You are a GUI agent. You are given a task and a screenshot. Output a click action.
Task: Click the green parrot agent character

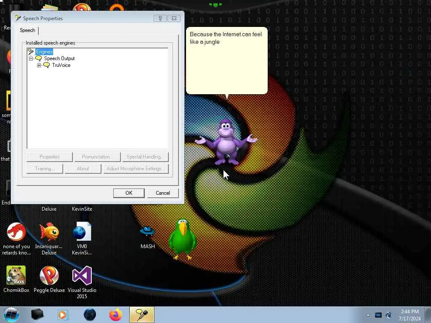tap(182, 239)
